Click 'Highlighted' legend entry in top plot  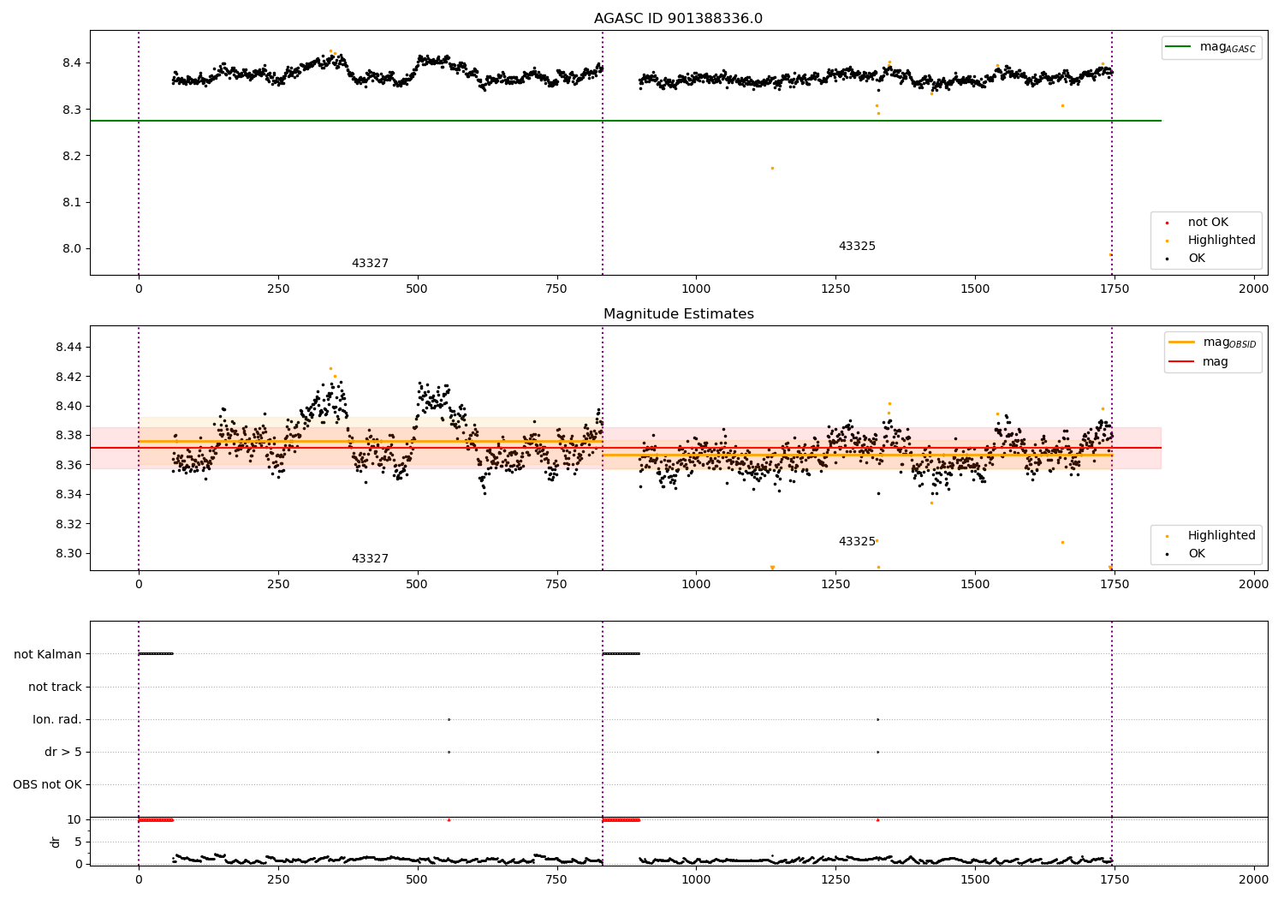[x=1212, y=241]
